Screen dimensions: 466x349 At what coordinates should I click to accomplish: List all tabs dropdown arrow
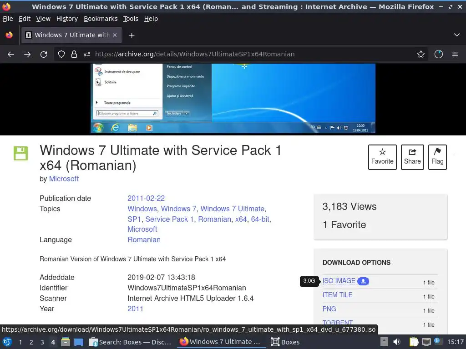pyautogui.click(x=457, y=35)
